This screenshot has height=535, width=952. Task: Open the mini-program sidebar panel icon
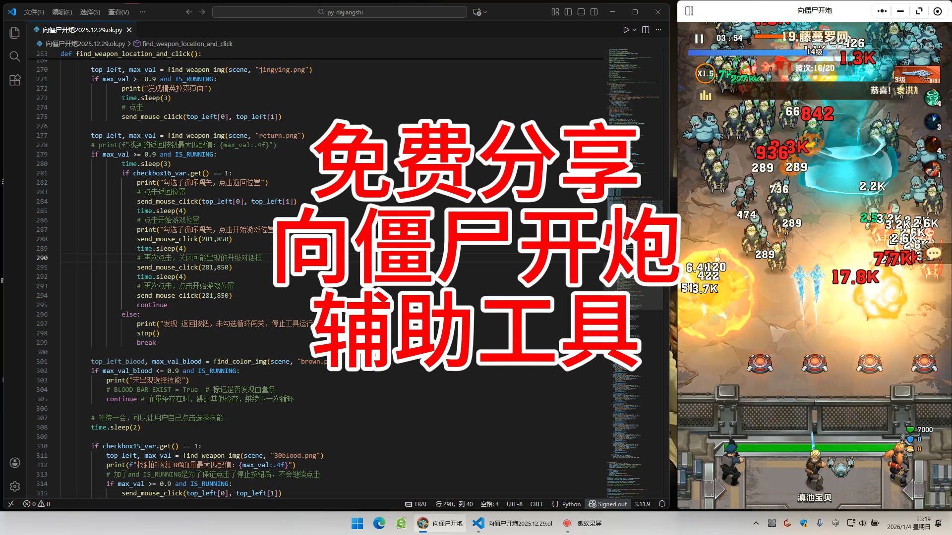point(689,11)
